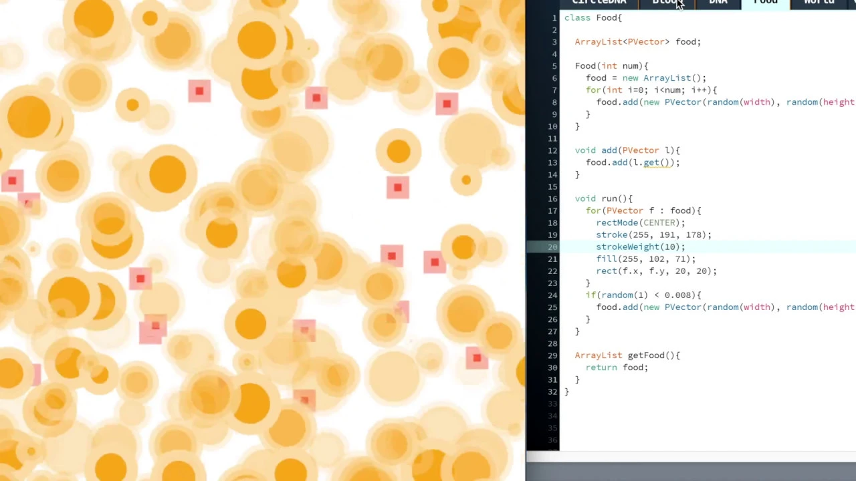Click the 'if(random(1) < 0.008){' line

pos(643,295)
